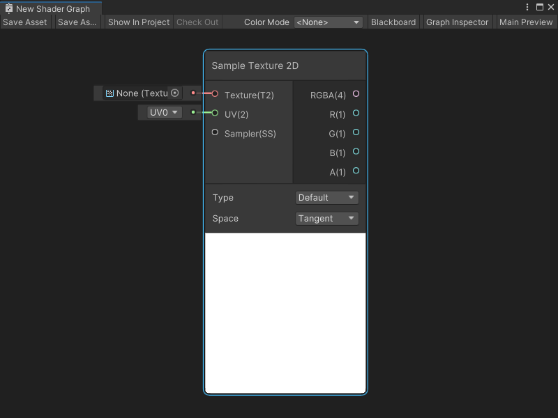The width and height of the screenshot is (558, 418).
Task: Open the Color Mode dropdown
Action: tap(329, 22)
